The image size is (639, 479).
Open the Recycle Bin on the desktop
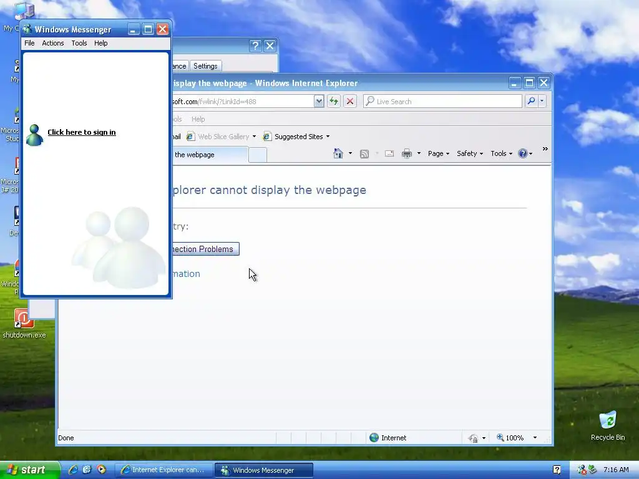608,426
